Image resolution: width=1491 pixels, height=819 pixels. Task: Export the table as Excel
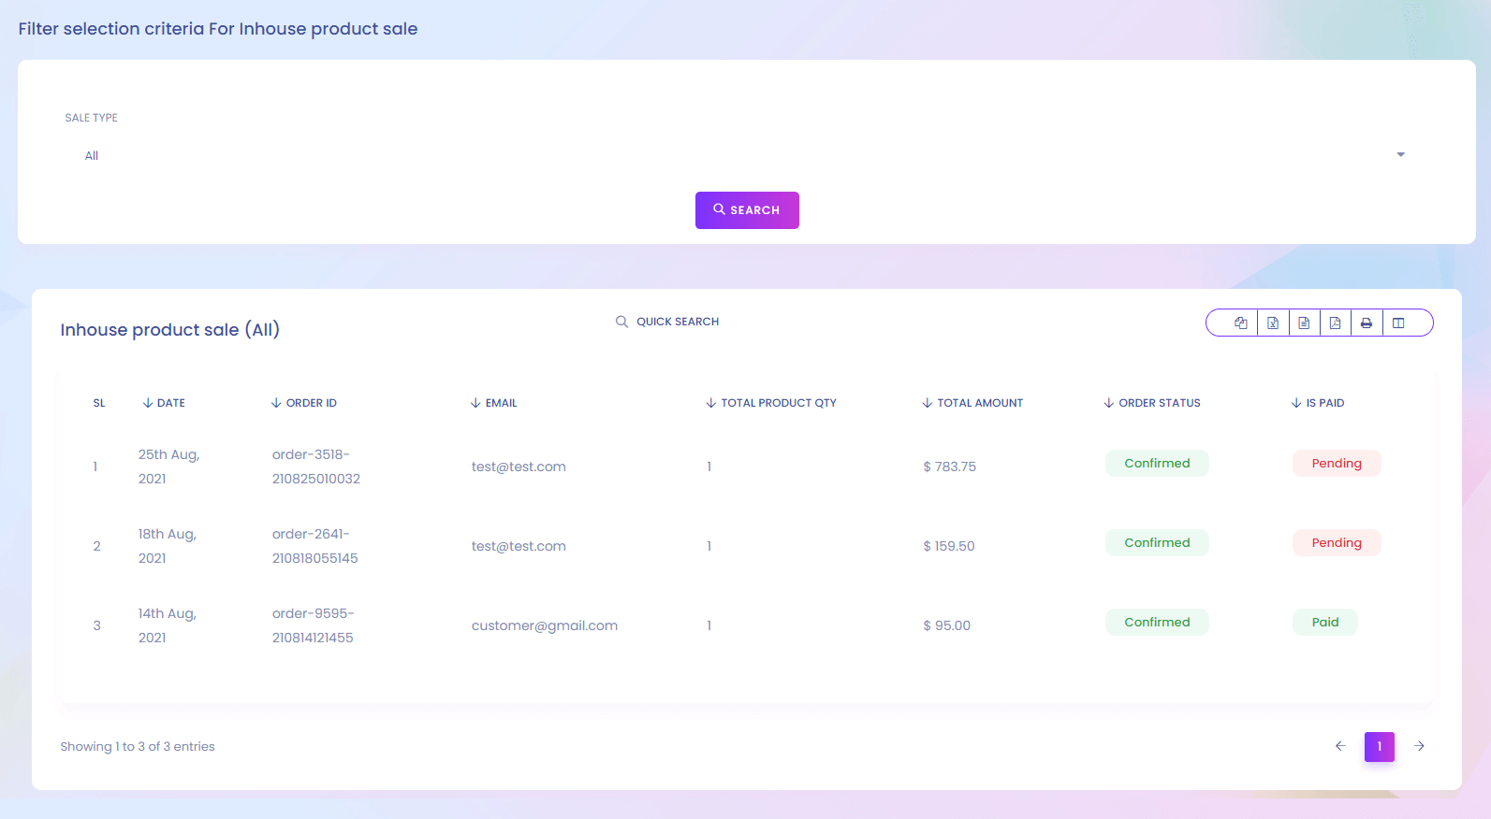click(1272, 323)
